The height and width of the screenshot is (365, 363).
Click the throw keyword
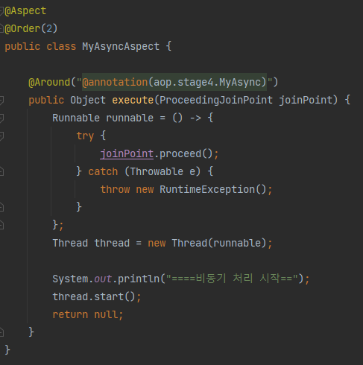(x=115, y=189)
